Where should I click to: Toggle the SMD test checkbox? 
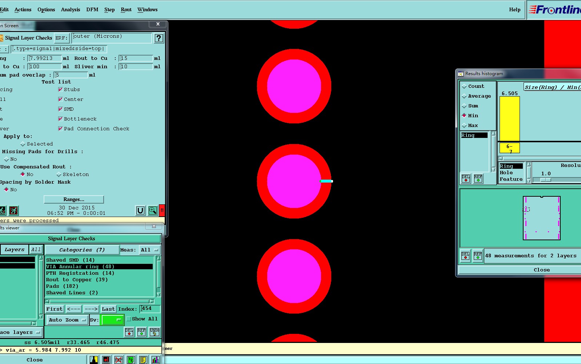[60, 109]
